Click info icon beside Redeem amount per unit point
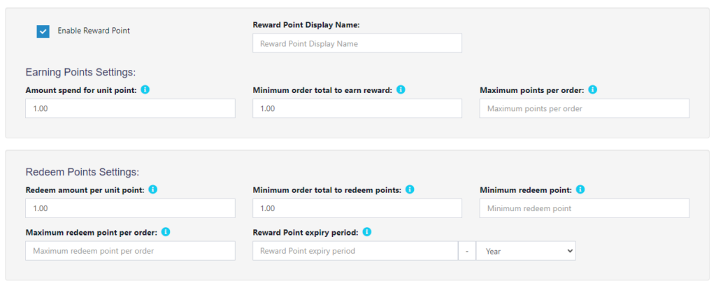The width and height of the screenshot is (716, 288). [x=153, y=189]
